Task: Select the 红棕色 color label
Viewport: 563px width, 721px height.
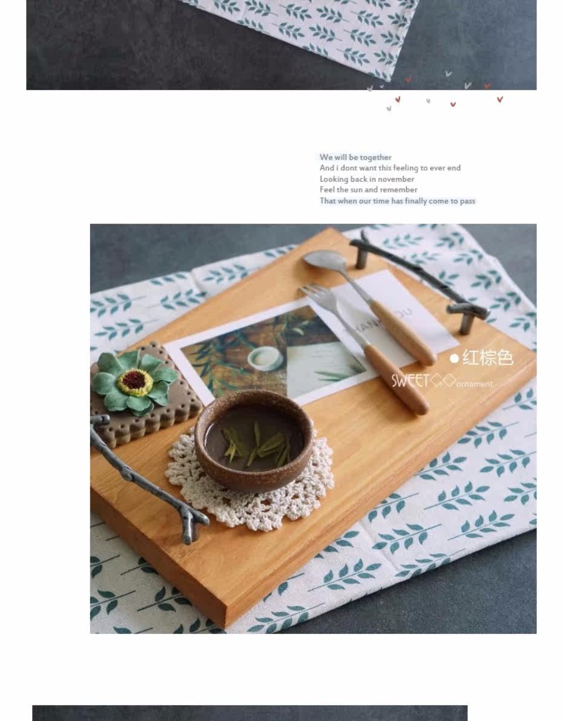Action: pos(487,358)
